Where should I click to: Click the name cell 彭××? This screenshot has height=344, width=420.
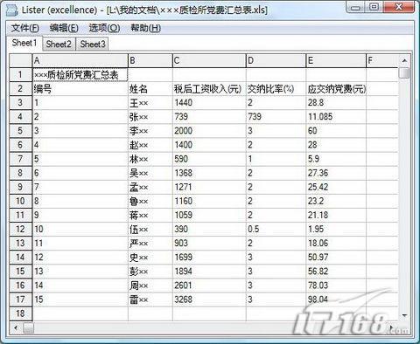point(150,272)
